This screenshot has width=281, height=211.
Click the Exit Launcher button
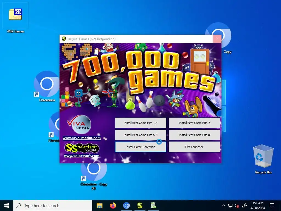(x=194, y=147)
